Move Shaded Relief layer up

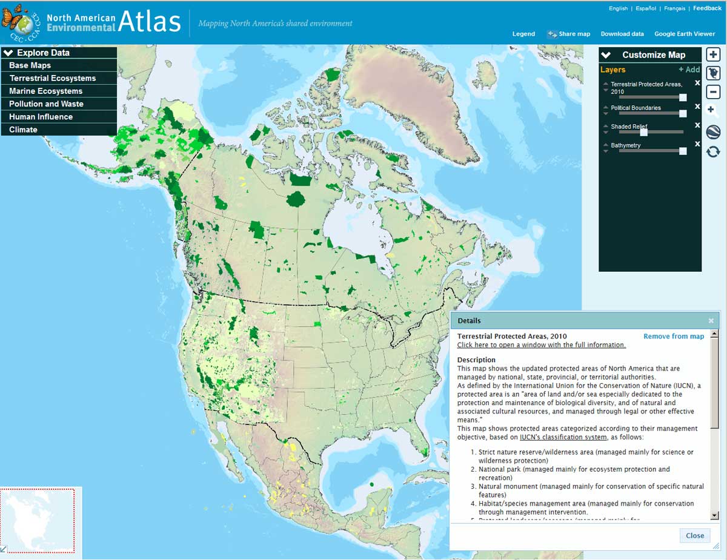pos(606,126)
